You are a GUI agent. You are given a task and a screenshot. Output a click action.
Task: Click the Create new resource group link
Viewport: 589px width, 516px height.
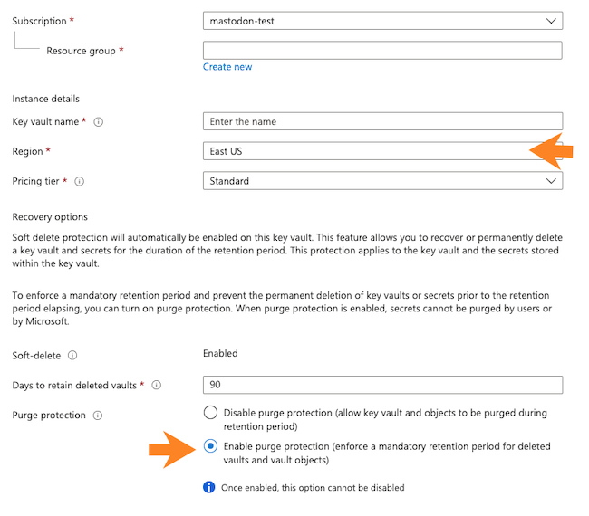point(227,67)
